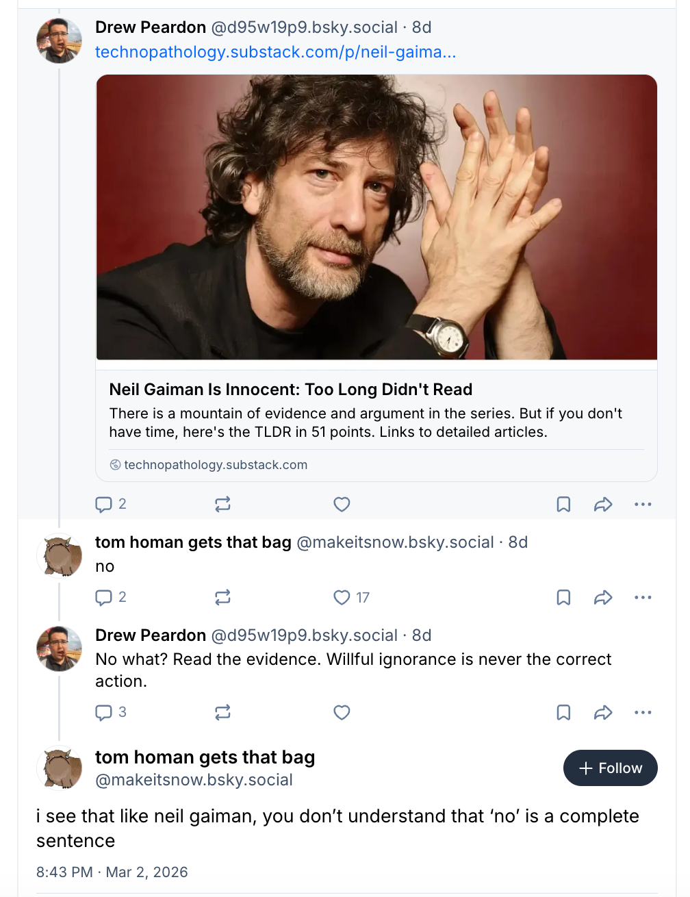Bookmark the 'no' reply
Image resolution: width=690 pixels, height=897 pixels.
(x=563, y=598)
